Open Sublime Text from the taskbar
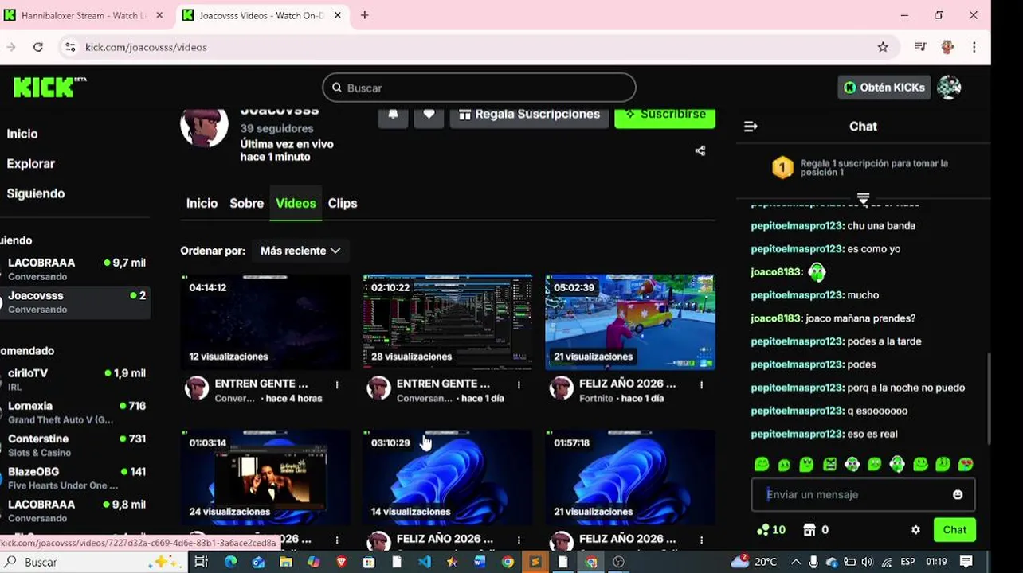Viewport: 1023px width, 573px height. [535, 562]
